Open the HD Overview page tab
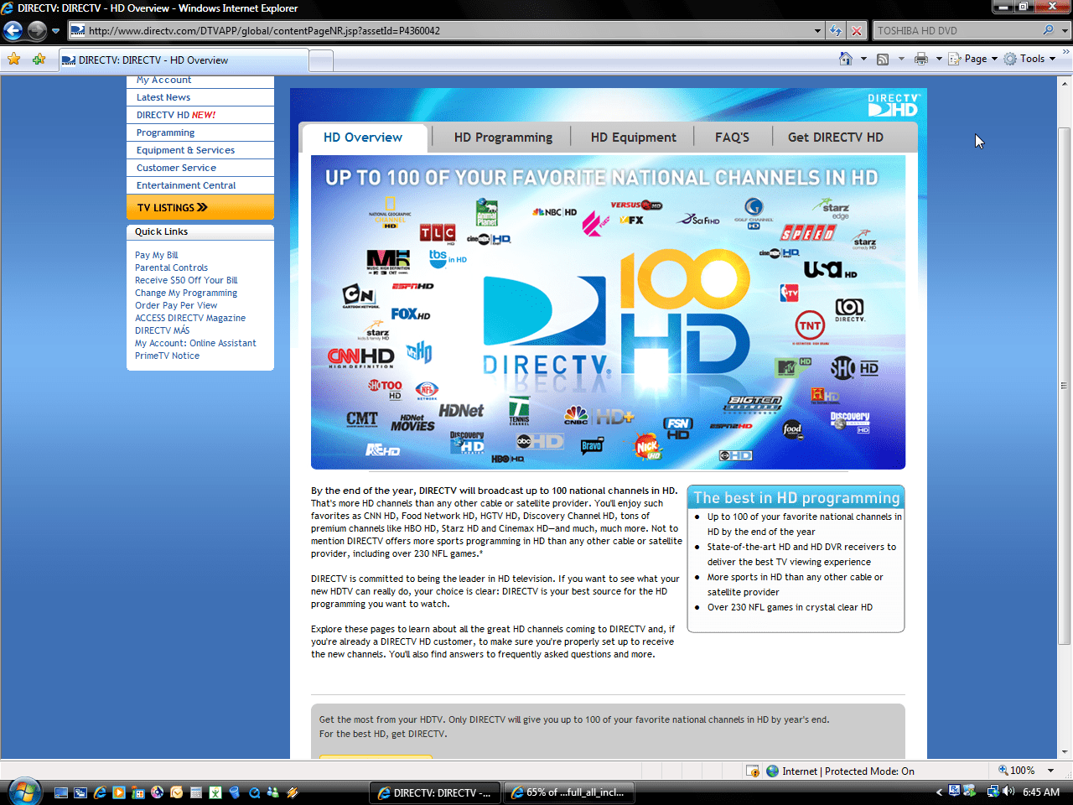This screenshot has height=805, width=1073. [363, 138]
